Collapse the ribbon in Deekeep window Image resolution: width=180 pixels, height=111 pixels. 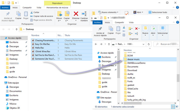tap(173, 8)
